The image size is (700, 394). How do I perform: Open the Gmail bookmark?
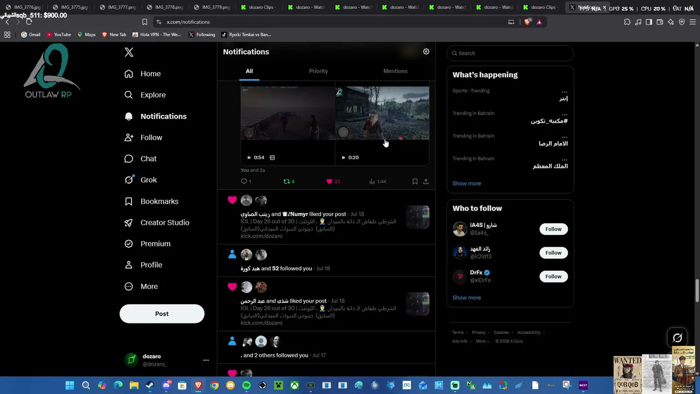pyautogui.click(x=31, y=34)
